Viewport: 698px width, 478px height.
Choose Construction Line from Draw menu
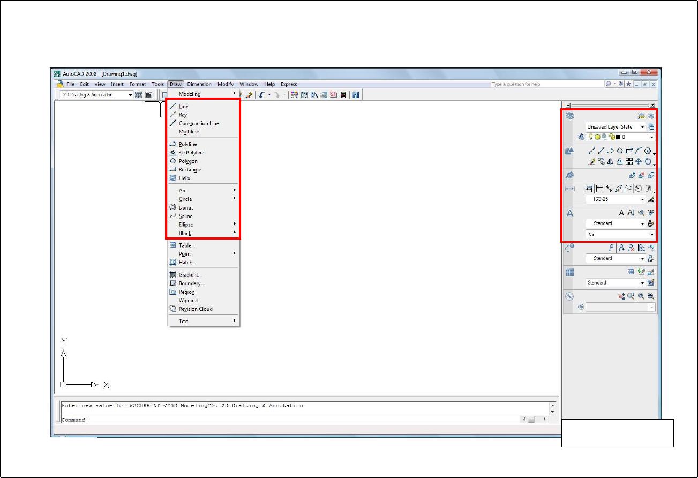coord(199,123)
